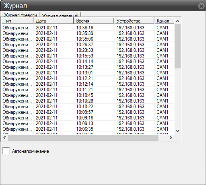Close the Журнал window
This screenshot has width=206, height=185.
201,6
